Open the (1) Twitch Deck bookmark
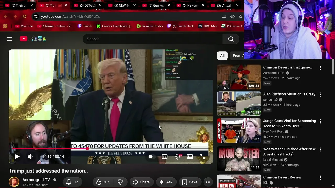Image resolution: width=335 pixels, height=188 pixels. point(181,26)
